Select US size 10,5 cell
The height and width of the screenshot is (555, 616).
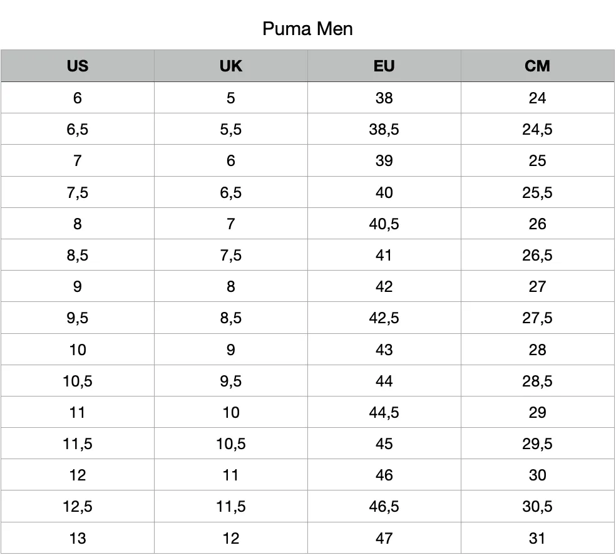78,381
